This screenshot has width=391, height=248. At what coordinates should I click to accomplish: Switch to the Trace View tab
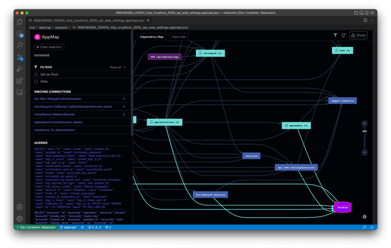(179, 37)
